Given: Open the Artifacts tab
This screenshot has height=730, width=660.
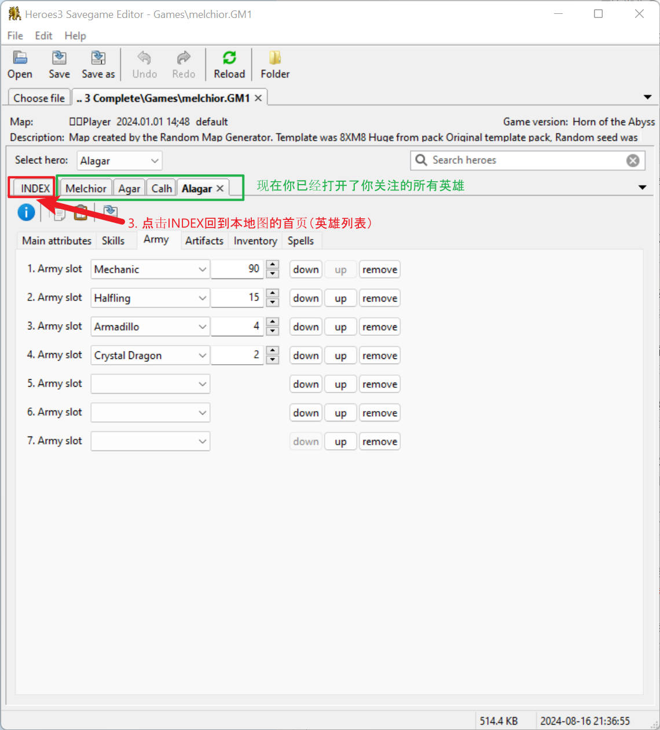Looking at the screenshot, I should pos(204,240).
